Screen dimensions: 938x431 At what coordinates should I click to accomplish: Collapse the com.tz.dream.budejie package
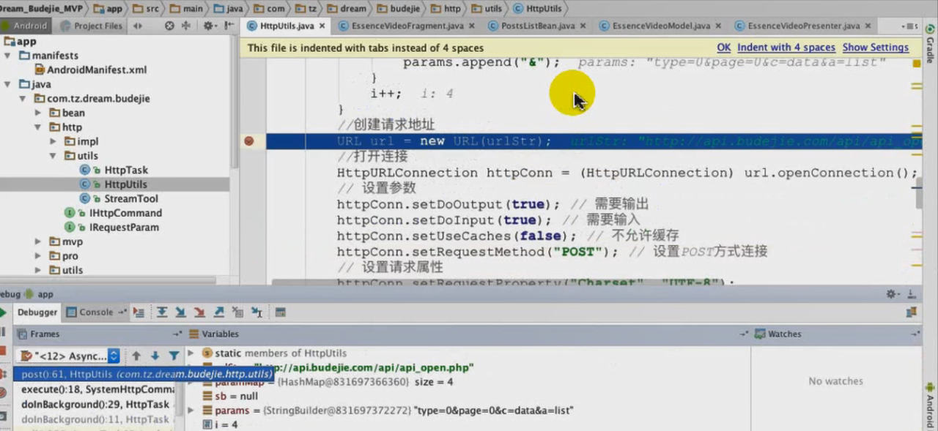click(23, 99)
